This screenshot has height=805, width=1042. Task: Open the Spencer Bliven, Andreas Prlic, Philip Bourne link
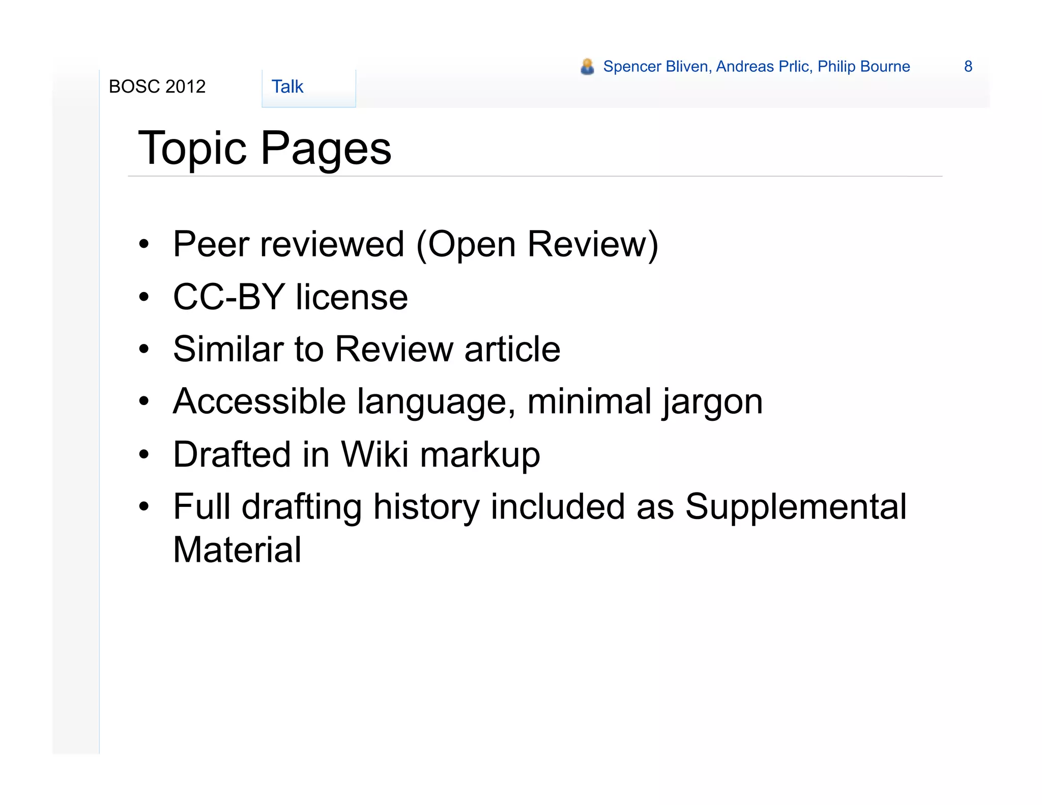pos(756,67)
